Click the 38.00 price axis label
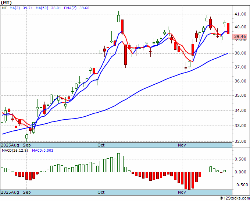This screenshot has width=250, height=201. pyautogui.click(x=240, y=53)
